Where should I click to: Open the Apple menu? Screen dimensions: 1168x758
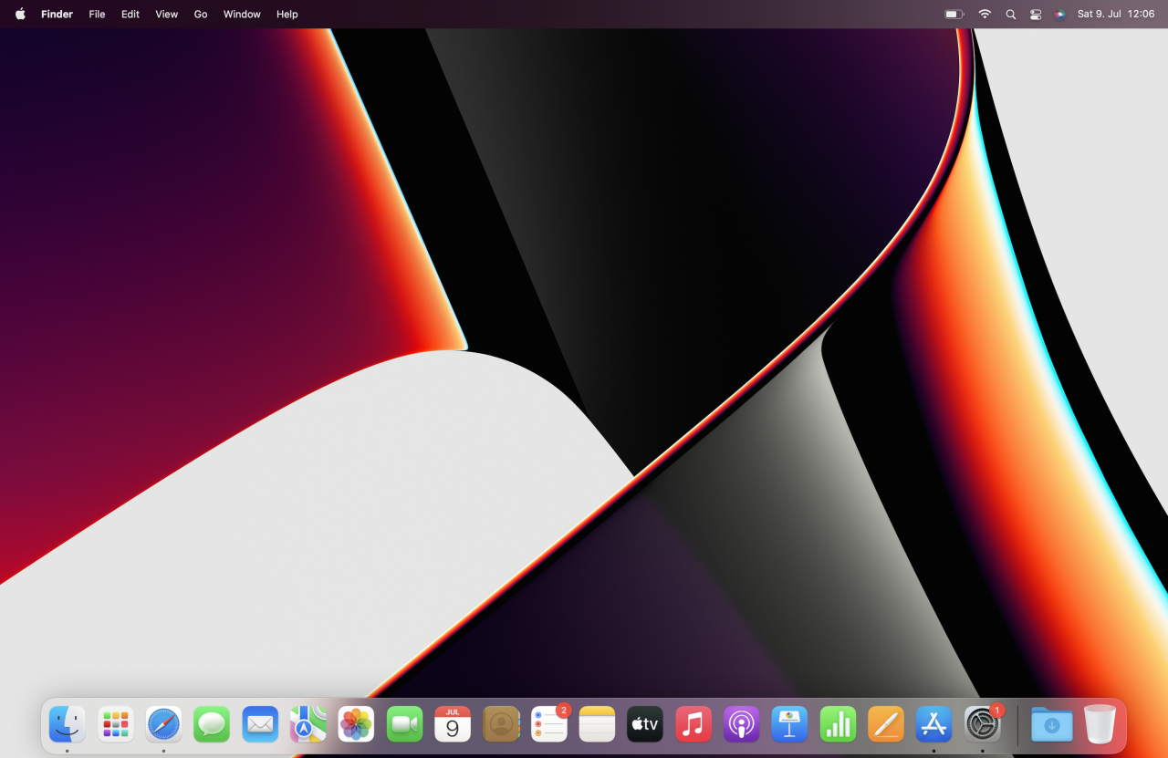(20, 15)
